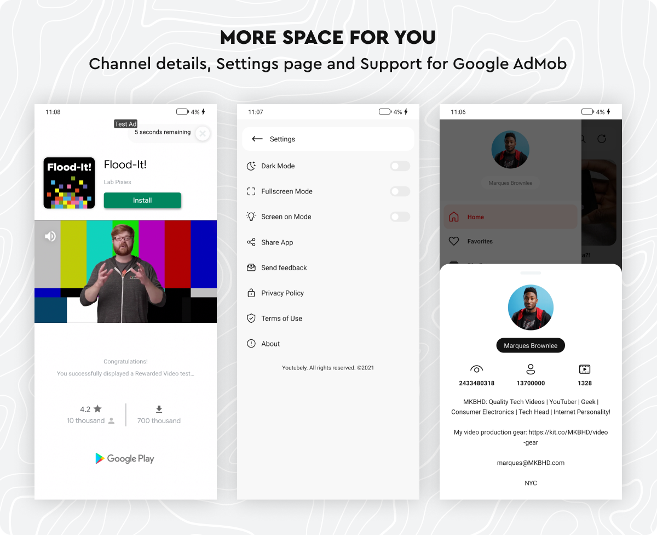Click the Google Play logo

[125, 459]
